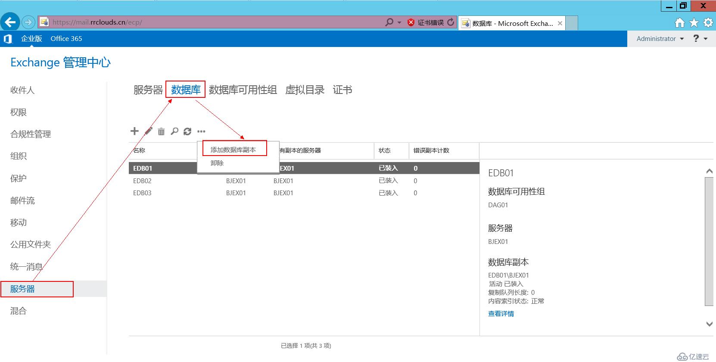Switch to the 证书 tab

pyautogui.click(x=342, y=90)
